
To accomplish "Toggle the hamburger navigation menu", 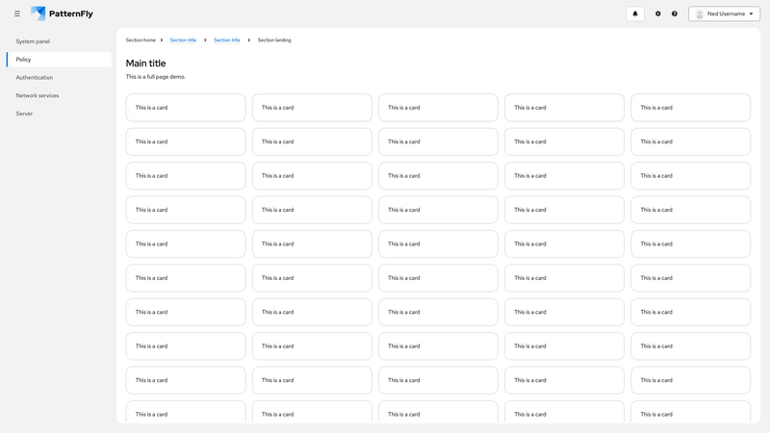I will (x=17, y=13).
